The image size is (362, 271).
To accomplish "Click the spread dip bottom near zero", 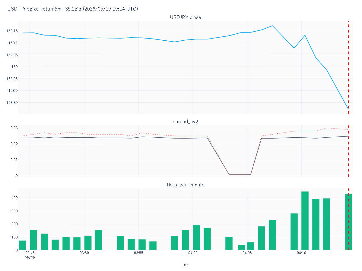I will click(x=240, y=174).
